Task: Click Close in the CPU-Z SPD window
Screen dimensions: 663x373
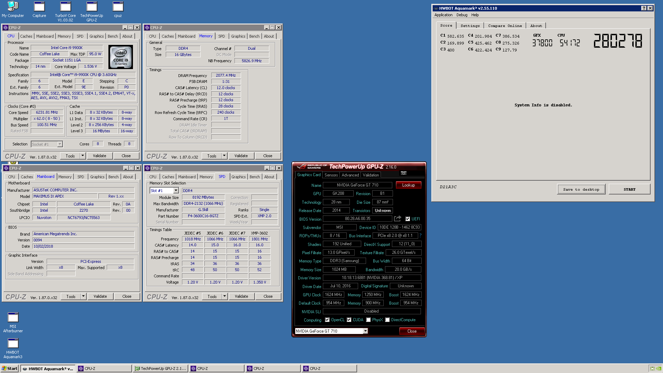Action: tap(268, 296)
